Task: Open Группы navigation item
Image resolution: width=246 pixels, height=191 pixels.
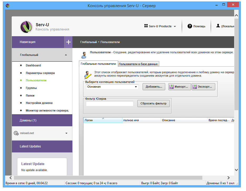Action: [x=31, y=88]
